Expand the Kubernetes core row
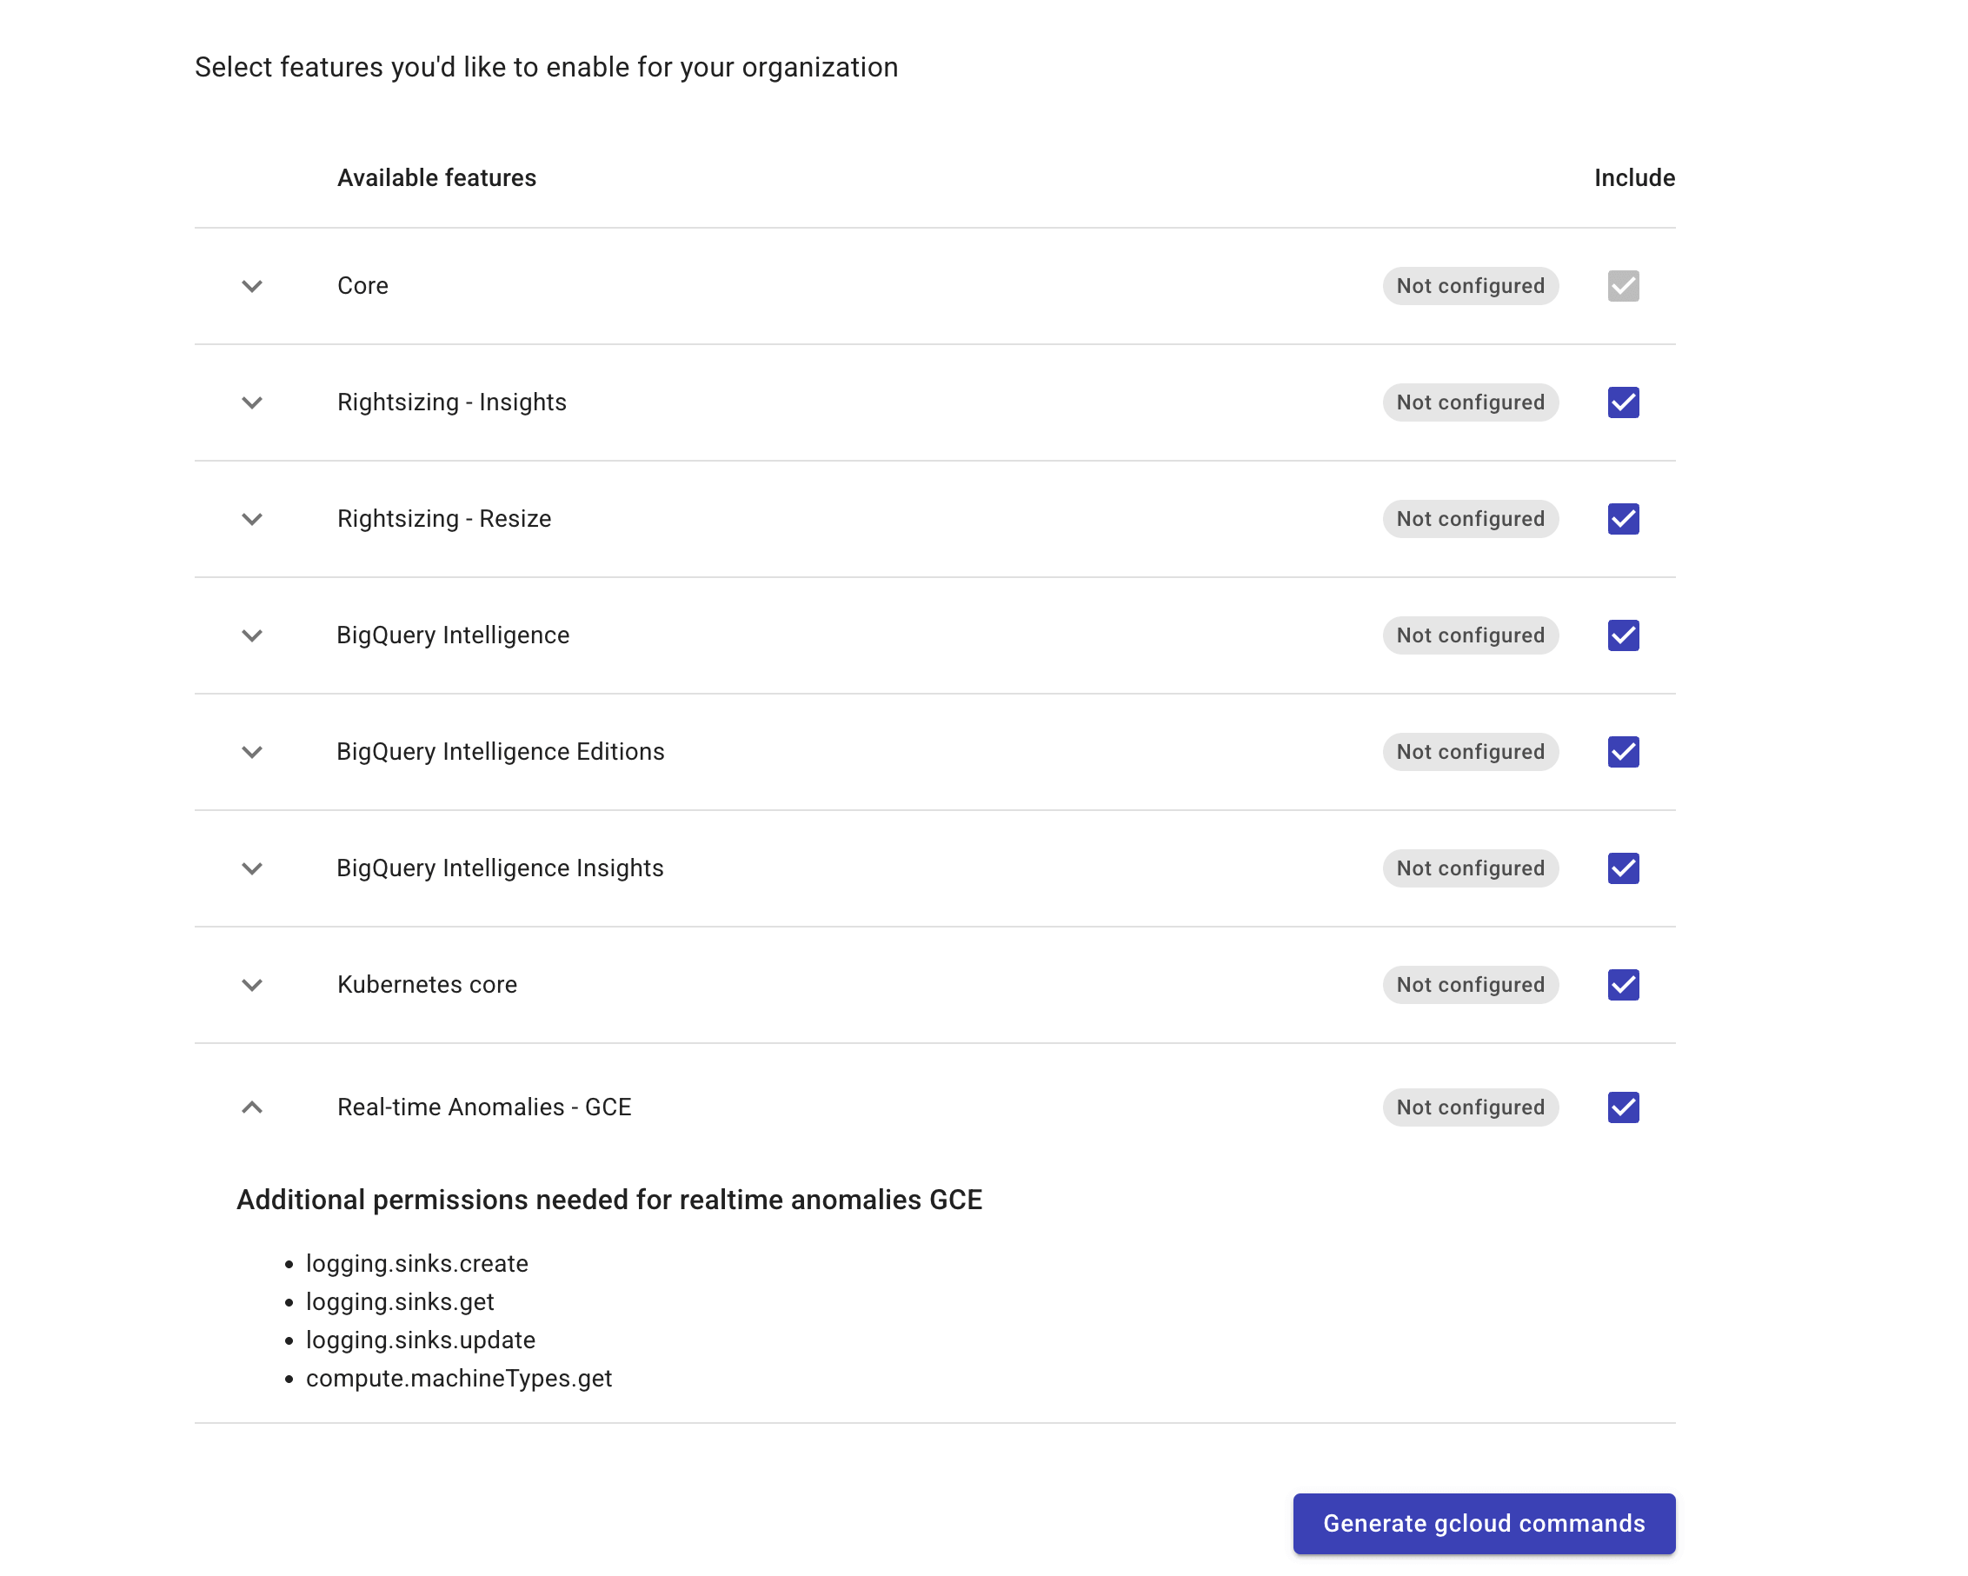This screenshot has width=1968, height=1576. coord(252,986)
